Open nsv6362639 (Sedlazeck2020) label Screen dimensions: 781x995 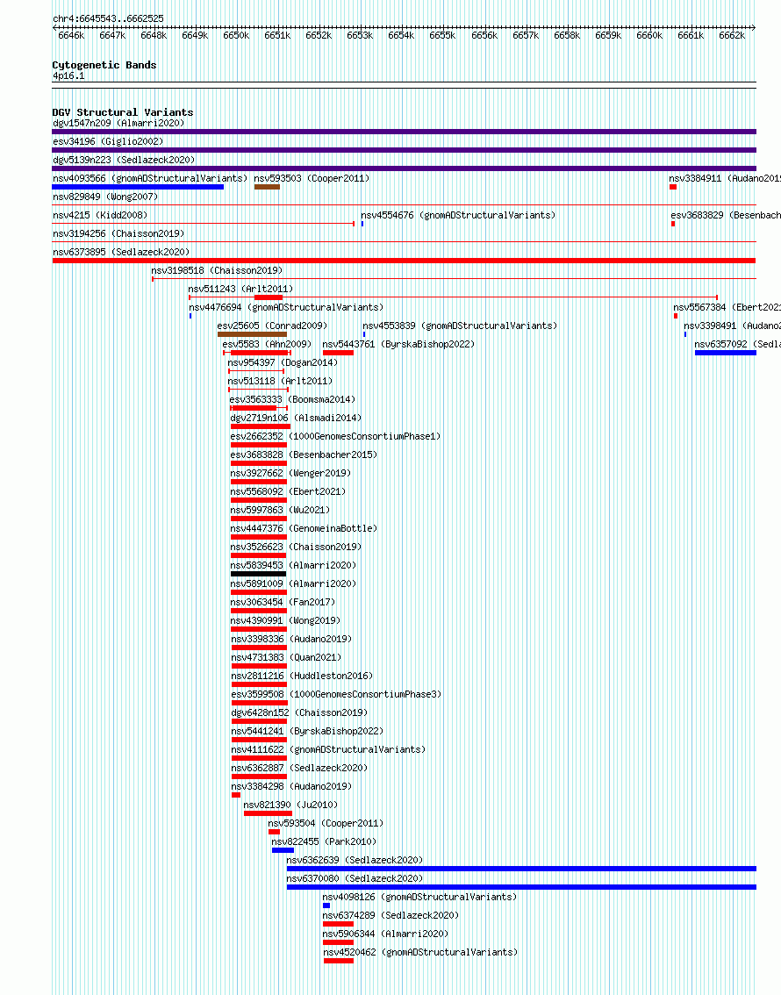tap(355, 859)
